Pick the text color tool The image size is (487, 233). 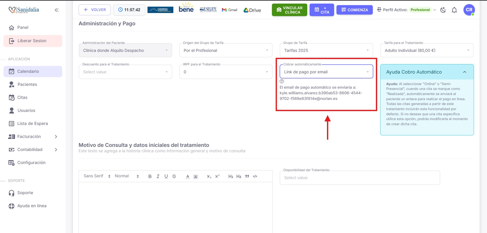(188, 176)
